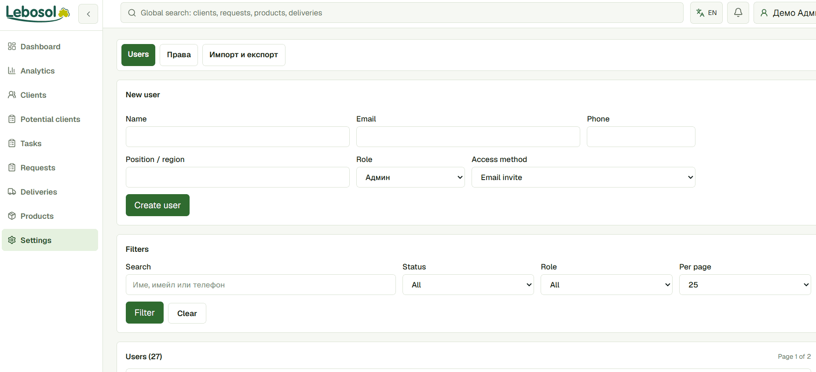The width and height of the screenshot is (816, 372).
Task: Open the new user Role dropdown (Админ)
Action: coord(410,177)
